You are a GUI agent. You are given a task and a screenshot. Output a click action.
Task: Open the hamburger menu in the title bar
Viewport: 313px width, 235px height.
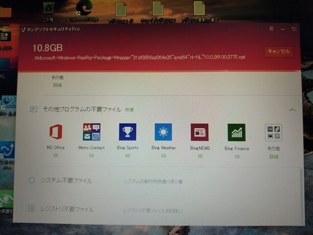pyautogui.click(x=271, y=29)
